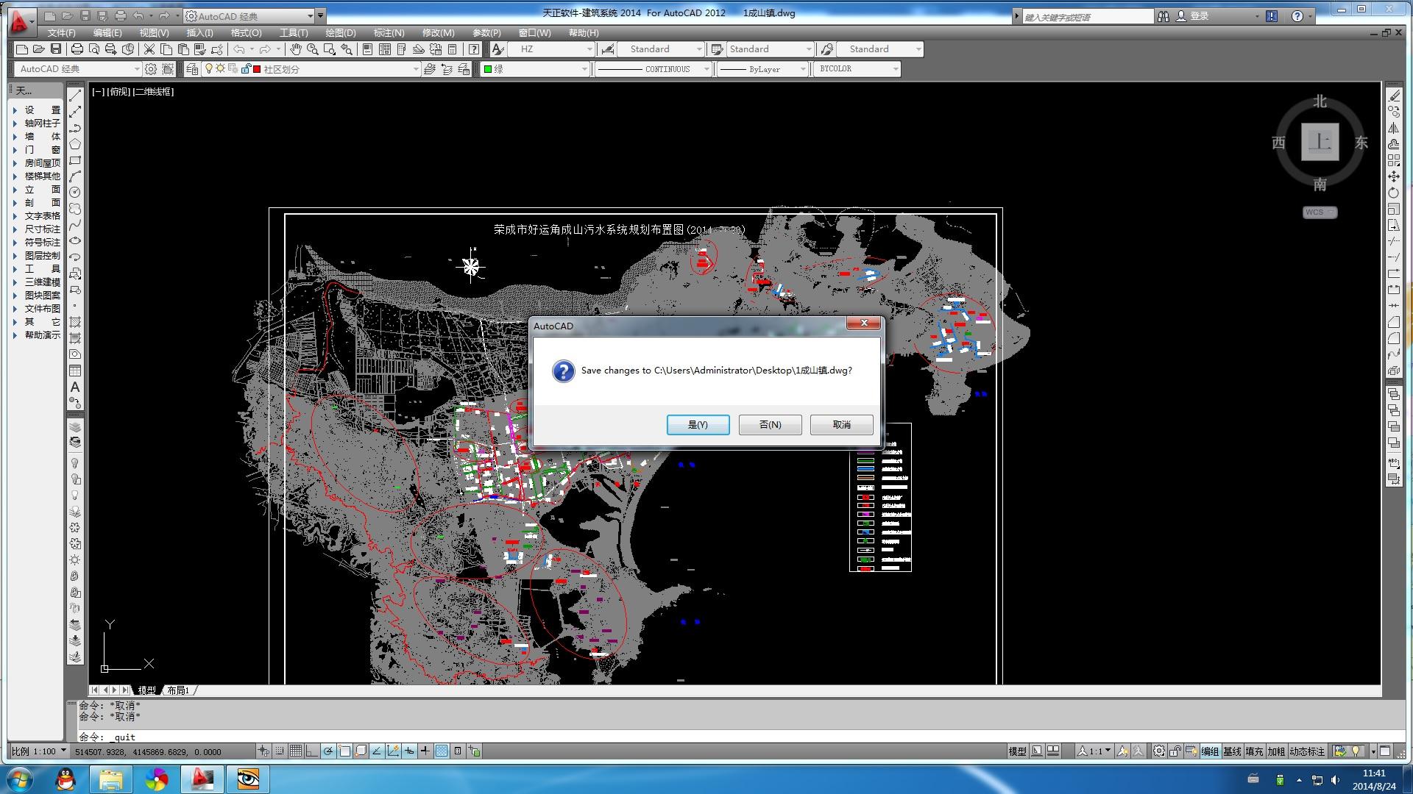The height and width of the screenshot is (794, 1413).
Task: Click the Cut scissors icon
Action: [x=149, y=49]
